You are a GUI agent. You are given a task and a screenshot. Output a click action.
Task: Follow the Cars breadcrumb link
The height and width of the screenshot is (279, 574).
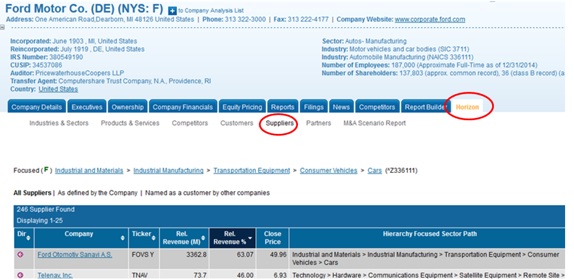tap(375, 171)
